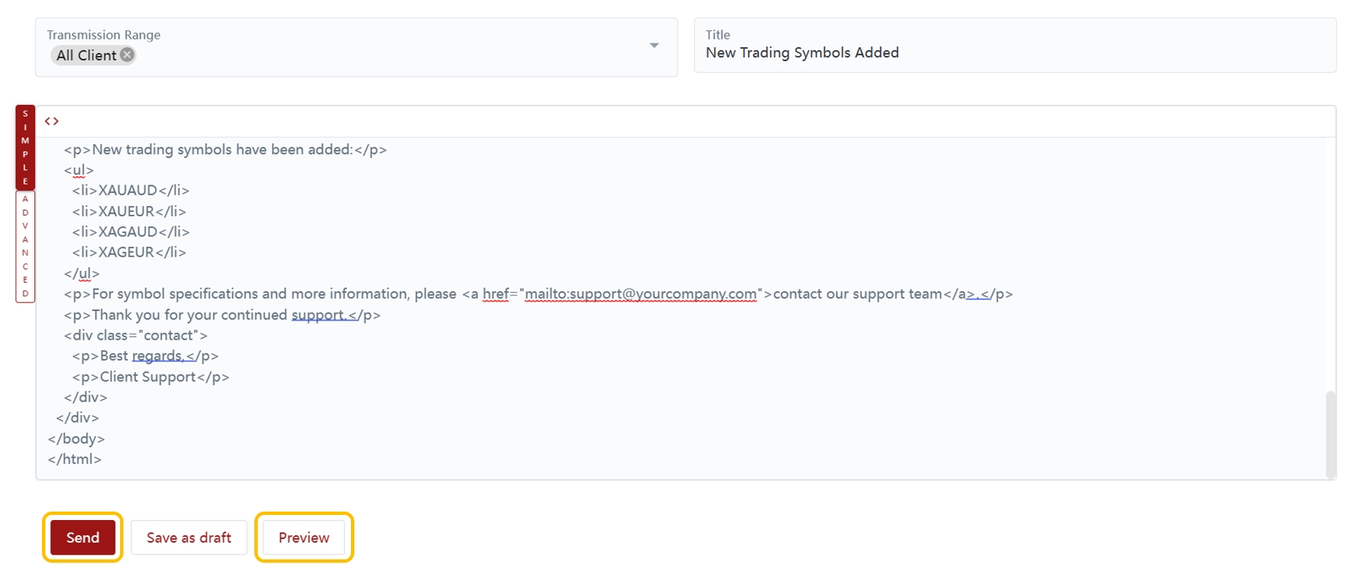
Task: Remove the All Client chip
Action: pos(128,55)
